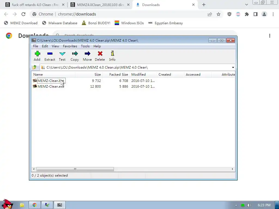Click the Extract toolbar icon
The width and height of the screenshot is (279, 209).
click(x=50, y=56)
